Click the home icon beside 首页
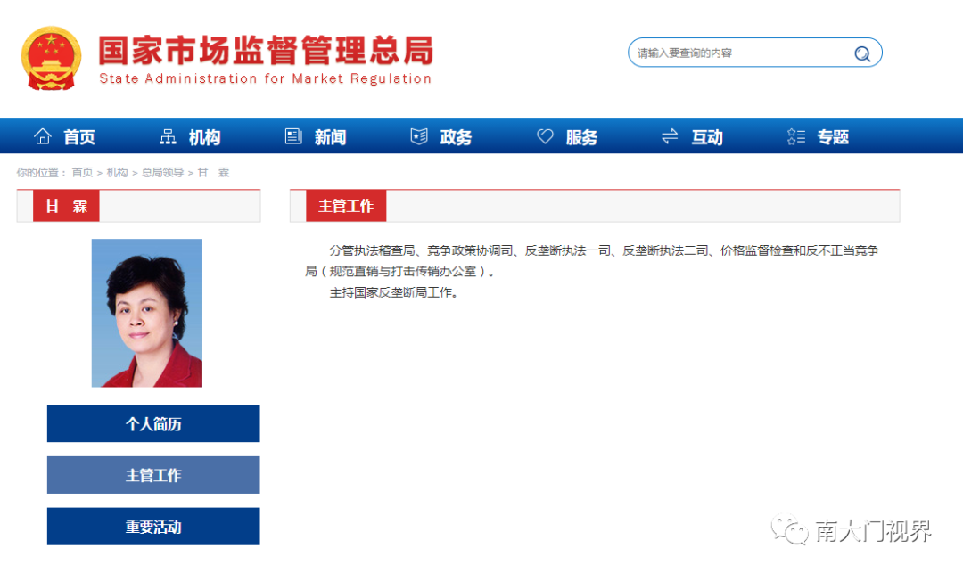The height and width of the screenshot is (573, 963). (43, 136)
